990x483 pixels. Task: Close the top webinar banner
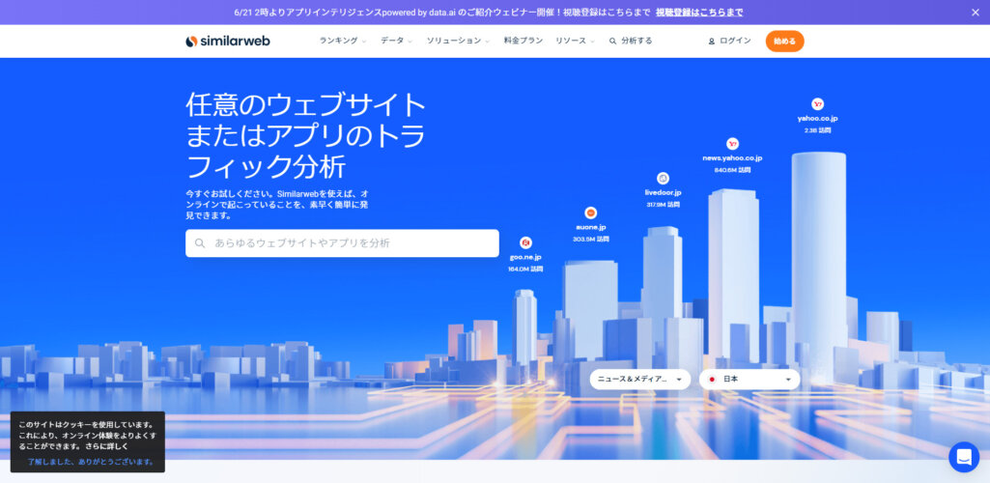(x=975, y=12)
